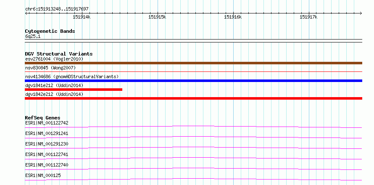Open the DGV Structural Variants track title

tap(59, 54)
